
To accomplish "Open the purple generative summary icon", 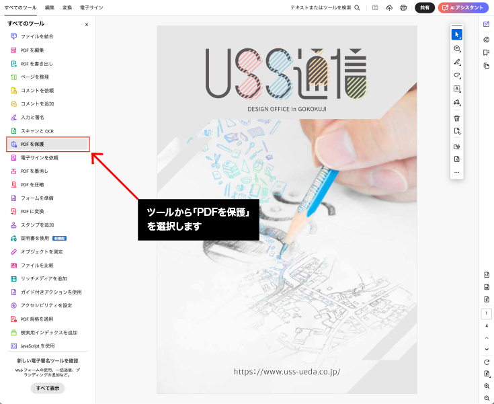I will 487,24.
